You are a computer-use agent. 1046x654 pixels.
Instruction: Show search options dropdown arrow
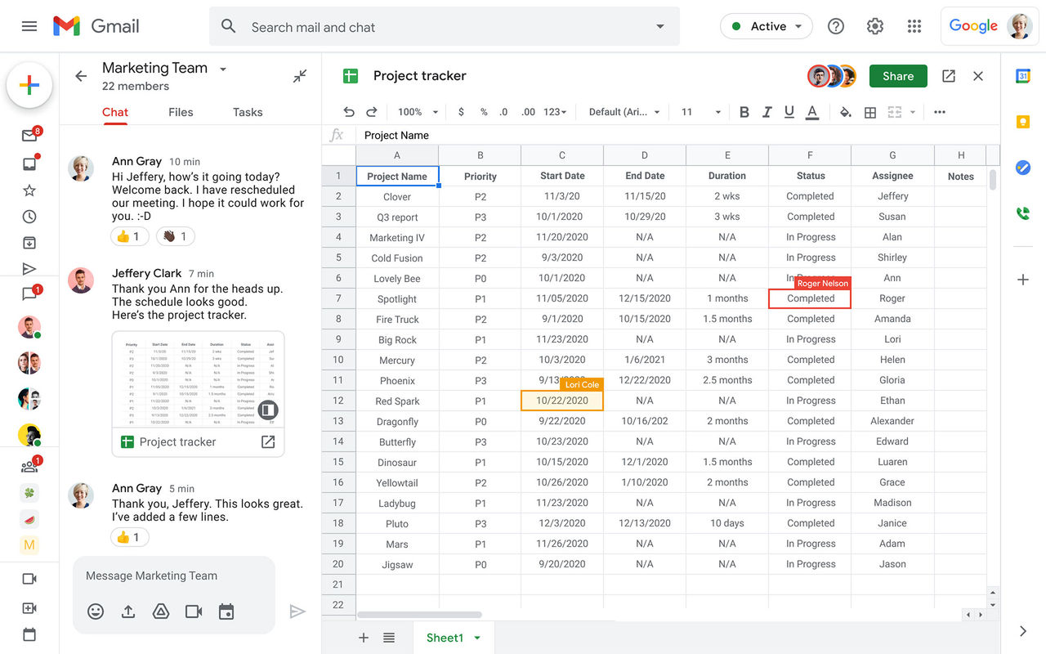[x=660, y=27]
